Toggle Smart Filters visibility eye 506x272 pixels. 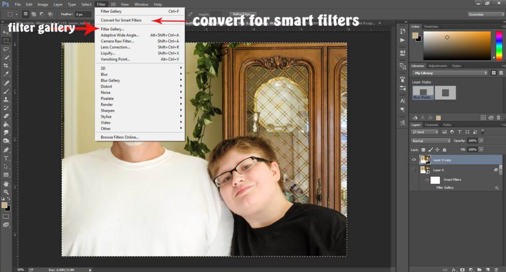tap(427, 180)
